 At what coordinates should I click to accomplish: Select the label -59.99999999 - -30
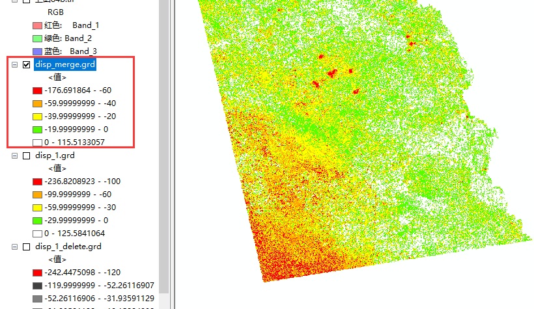[x=80, y=208]
